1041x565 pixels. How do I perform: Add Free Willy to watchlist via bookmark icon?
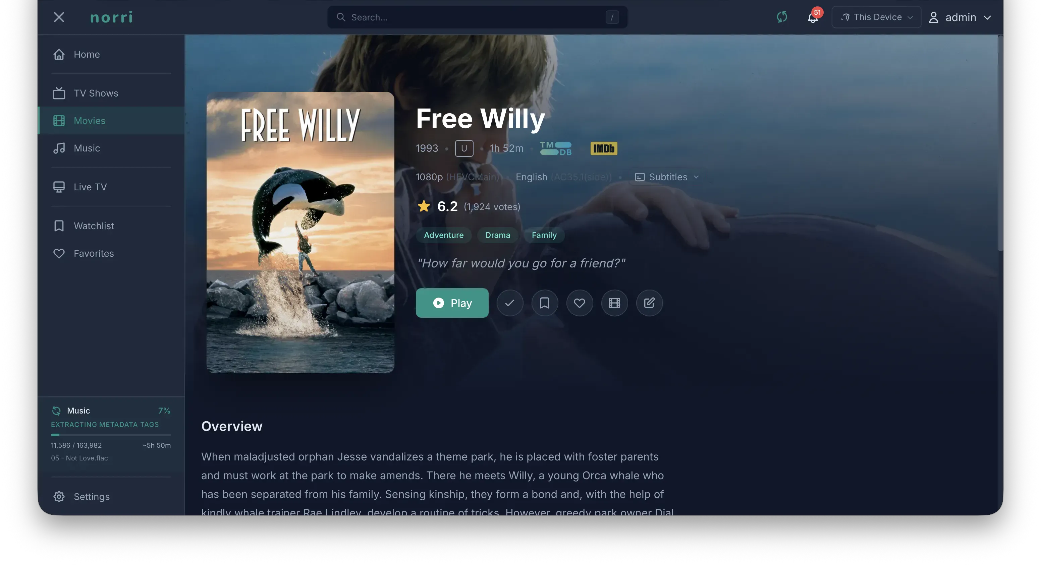tap(545, 303)
